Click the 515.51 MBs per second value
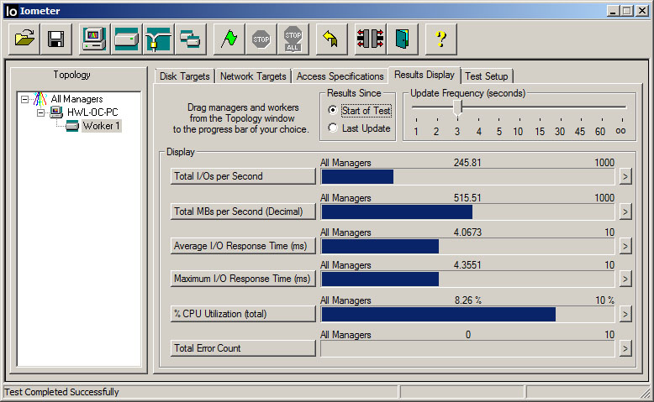Viewport: 654px width, 402px height. coord(467,198)
